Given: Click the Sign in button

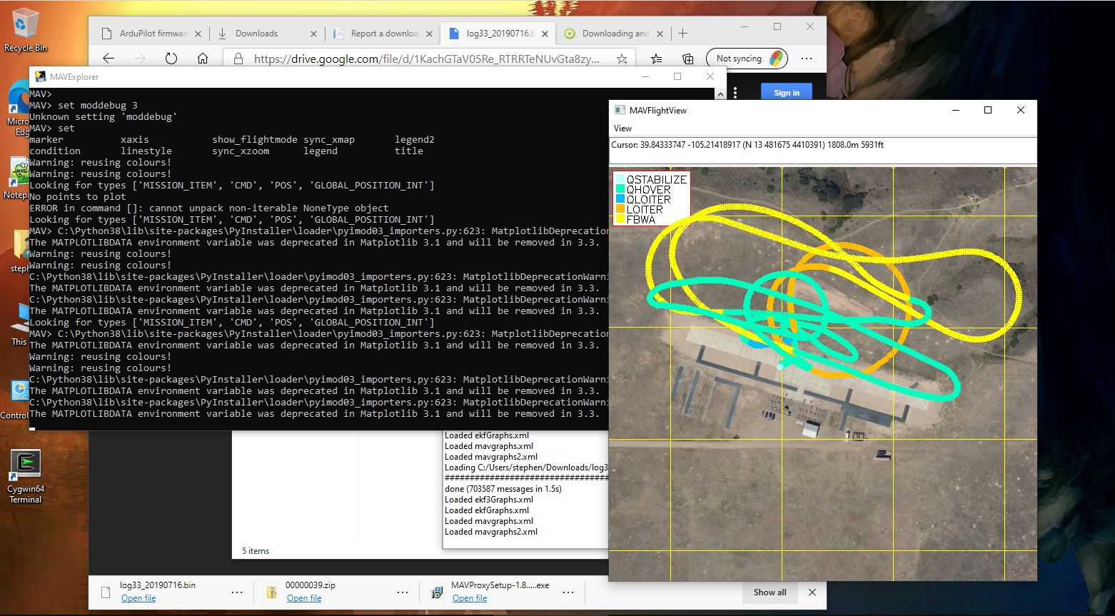Looking at the screenshot, I should 786,92.
